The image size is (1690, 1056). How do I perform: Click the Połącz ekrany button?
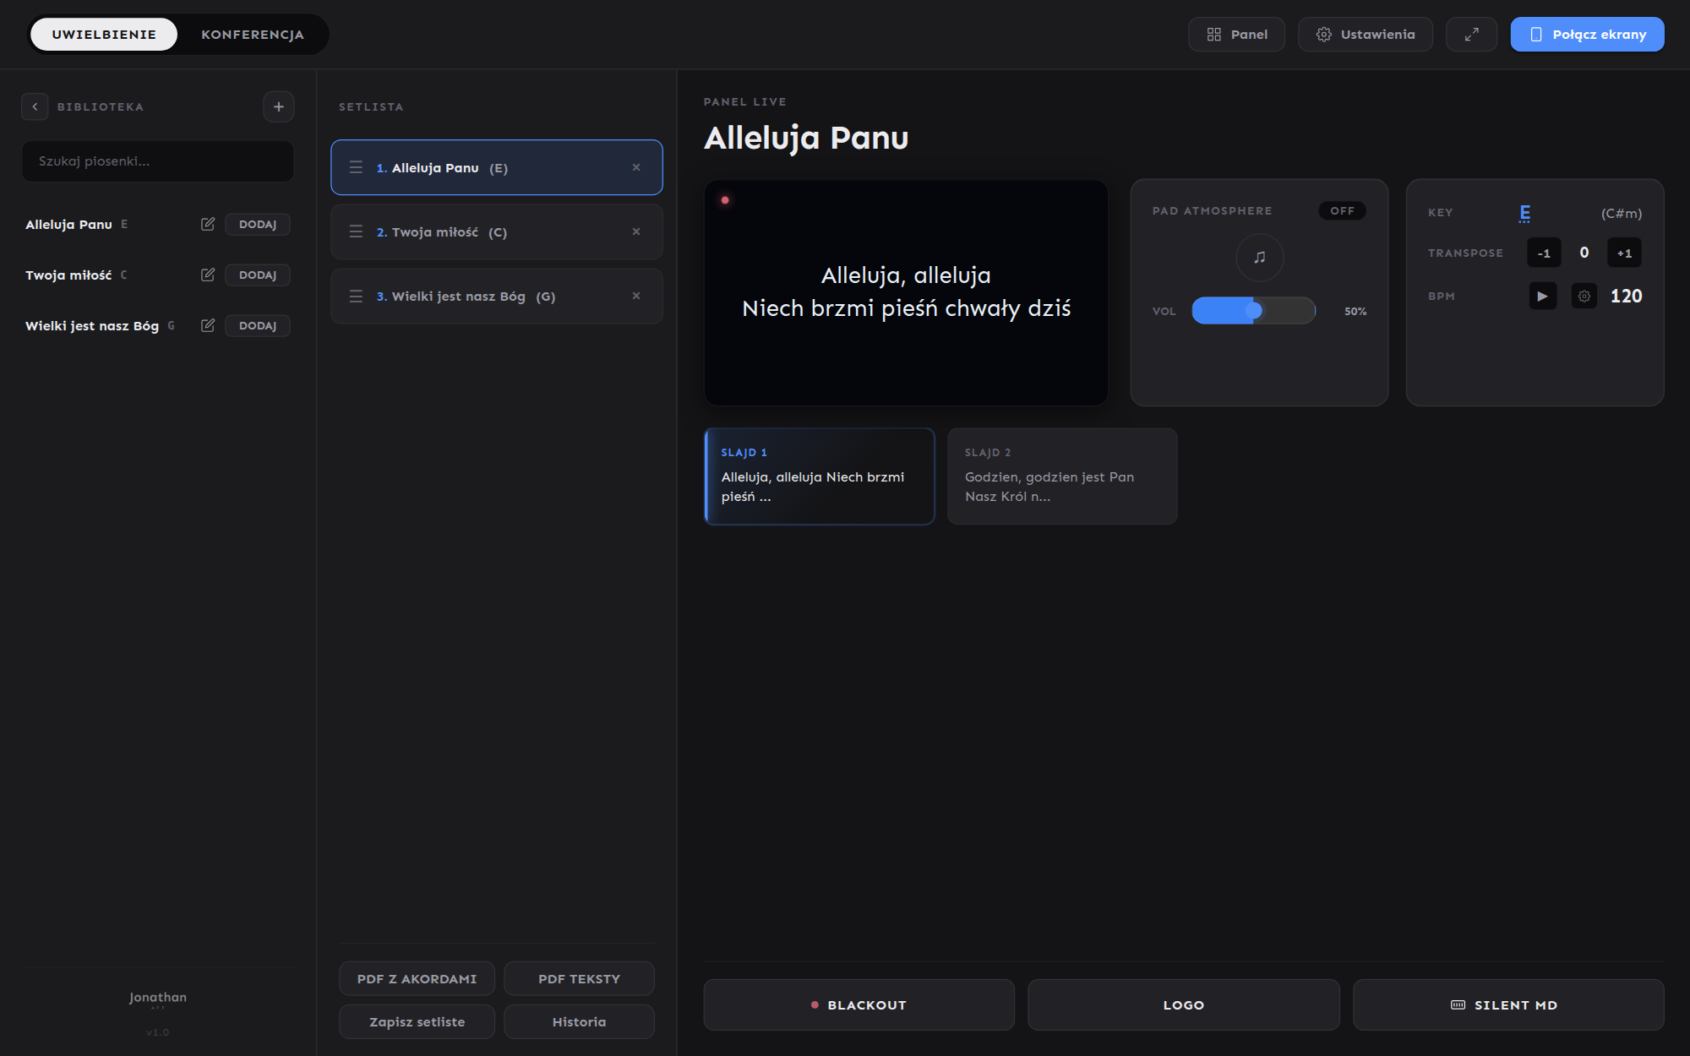tap(1587, 34)
